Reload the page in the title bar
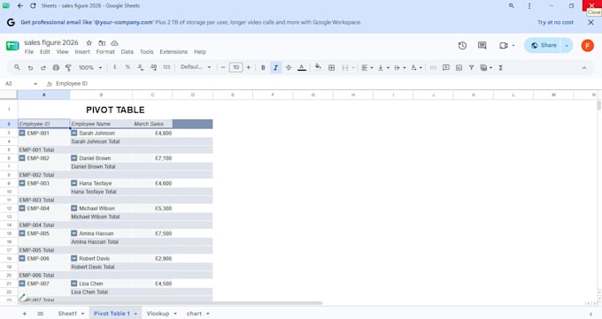 [x=33, y=6]
